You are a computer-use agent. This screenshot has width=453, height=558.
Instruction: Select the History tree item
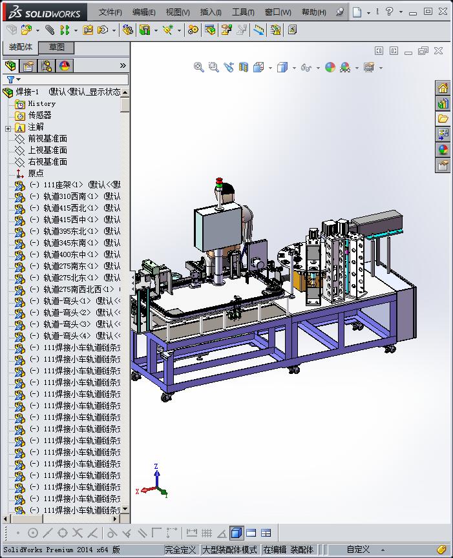(x=41, y=103)
